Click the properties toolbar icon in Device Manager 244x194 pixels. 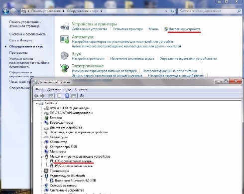pos(59,96)
